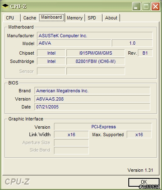Click the Max. Supported x16 value
162x190 pixels.
pyautogui.click(x=139, y=135)
